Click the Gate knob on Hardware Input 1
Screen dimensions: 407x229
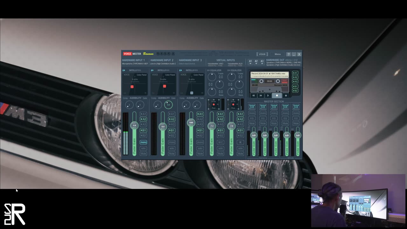click(x=140, y=105)
